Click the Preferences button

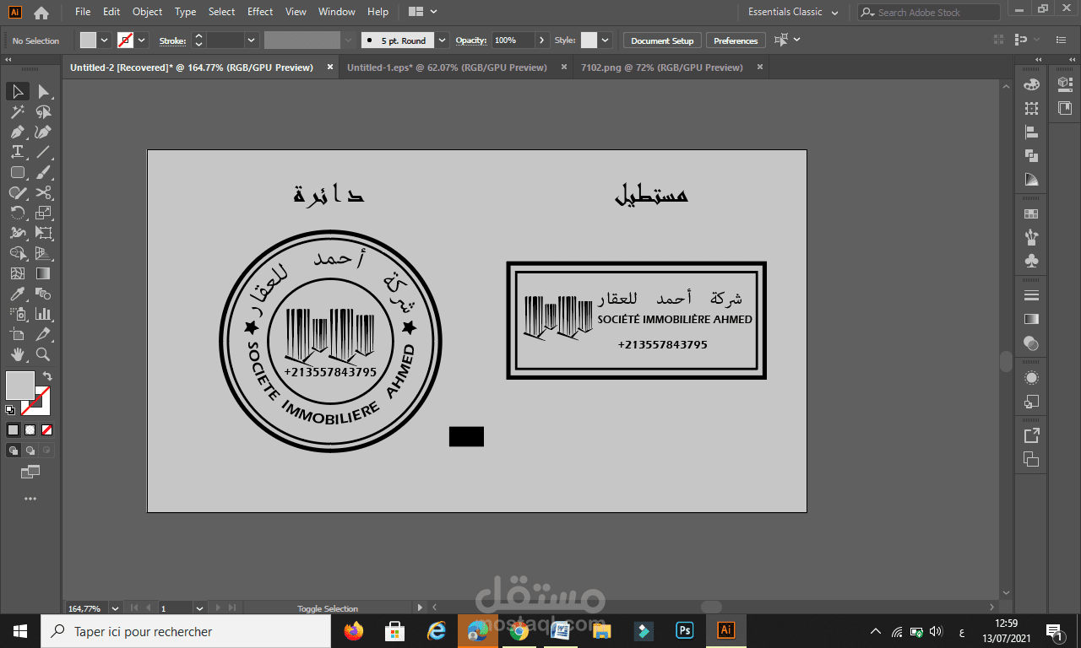coord(736,40)
